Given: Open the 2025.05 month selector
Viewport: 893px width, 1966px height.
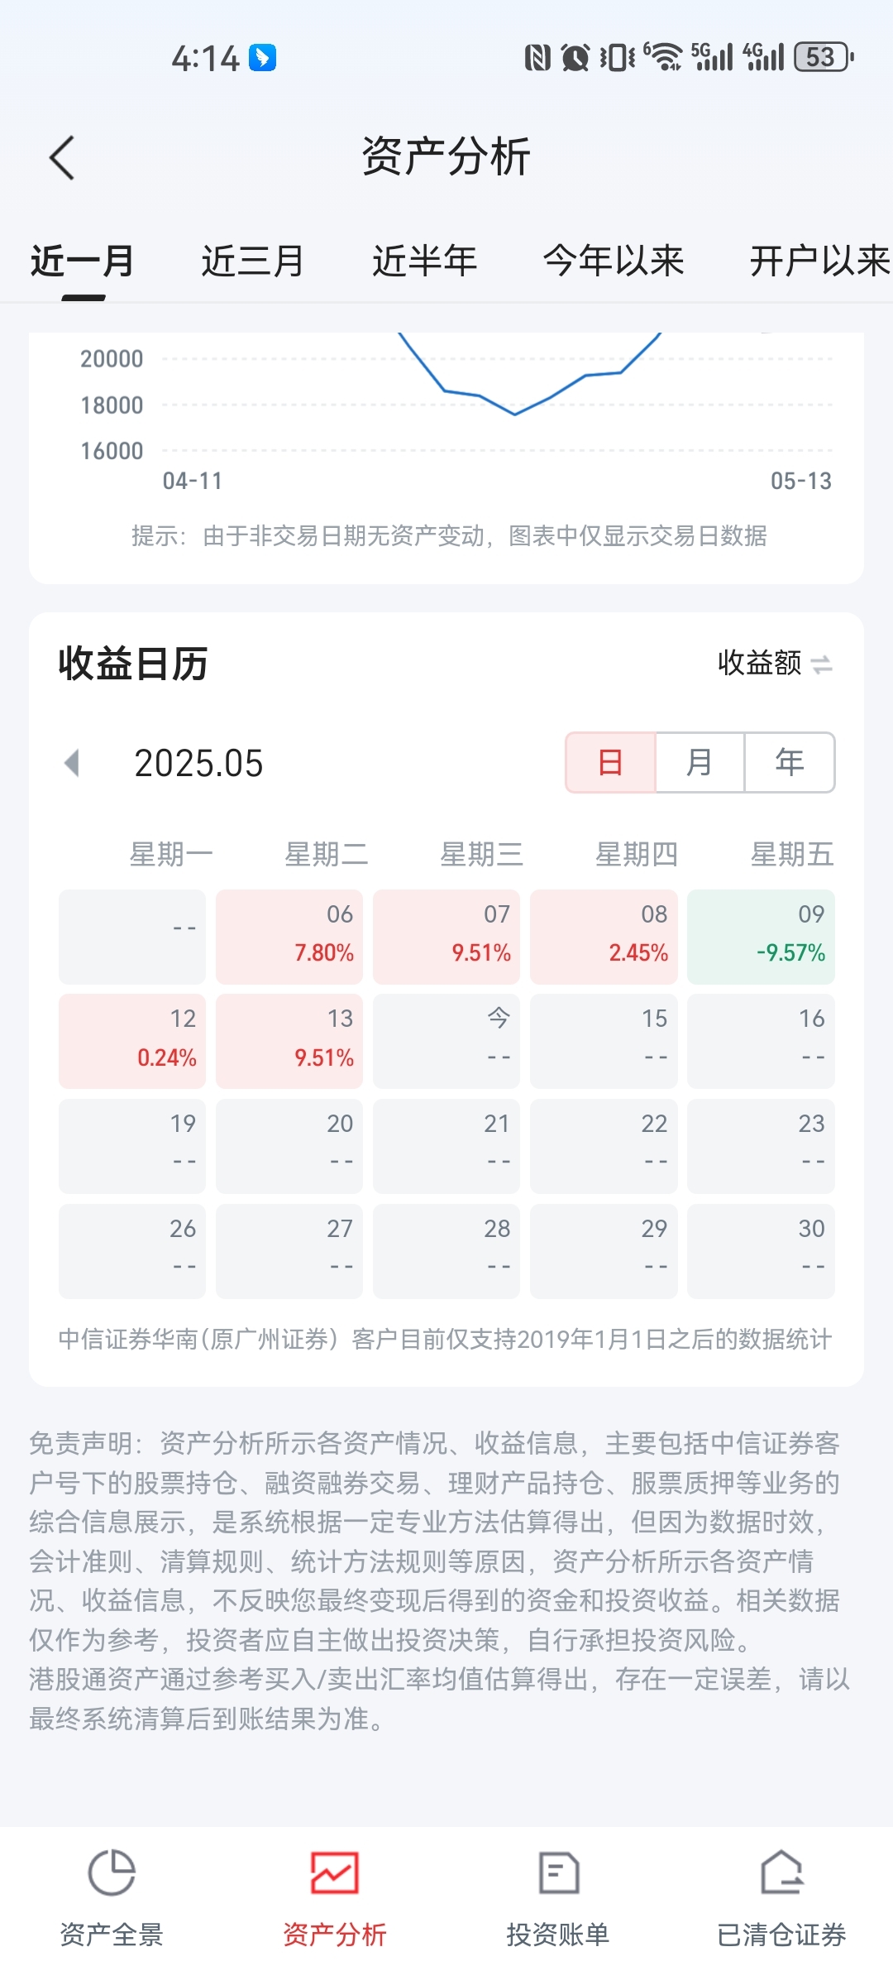Looking at the screenshot, I should [x=198, y=763].
